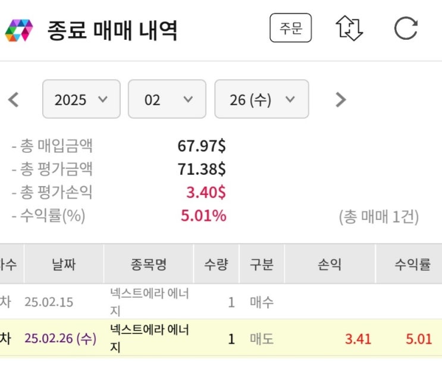This screenshot has height=381, width=442.
Task: Click the 종목명 column header
Action: (x=149, y=264)
